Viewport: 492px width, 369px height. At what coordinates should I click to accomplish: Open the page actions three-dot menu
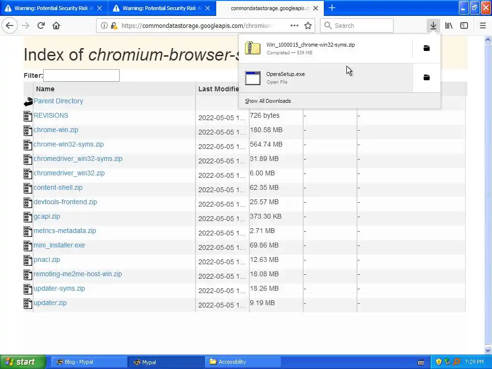coord(295,26)
